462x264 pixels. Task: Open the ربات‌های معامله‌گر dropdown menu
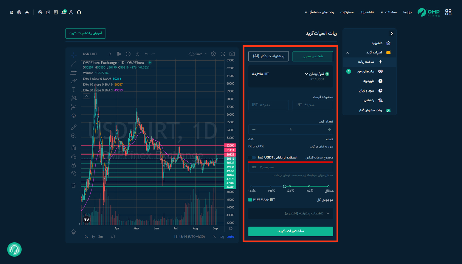coord(319,12)
